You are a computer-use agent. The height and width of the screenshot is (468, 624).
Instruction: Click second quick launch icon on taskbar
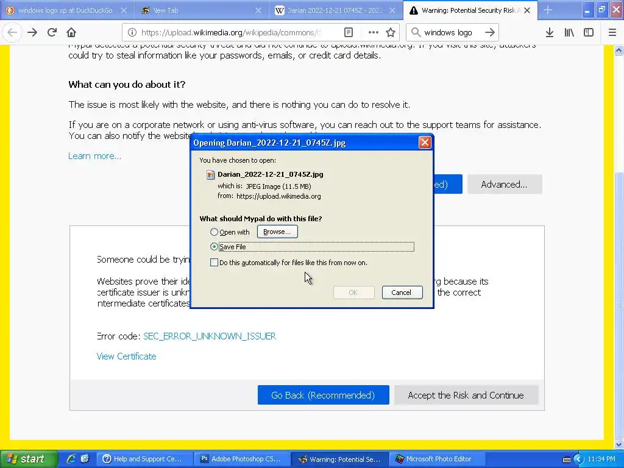85,459
